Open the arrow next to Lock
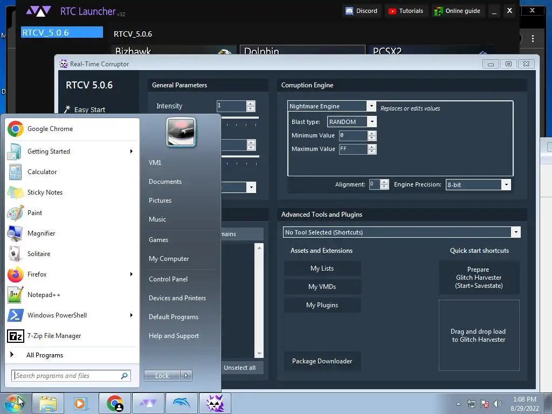 pyautogui.click(x=186, y=376)
